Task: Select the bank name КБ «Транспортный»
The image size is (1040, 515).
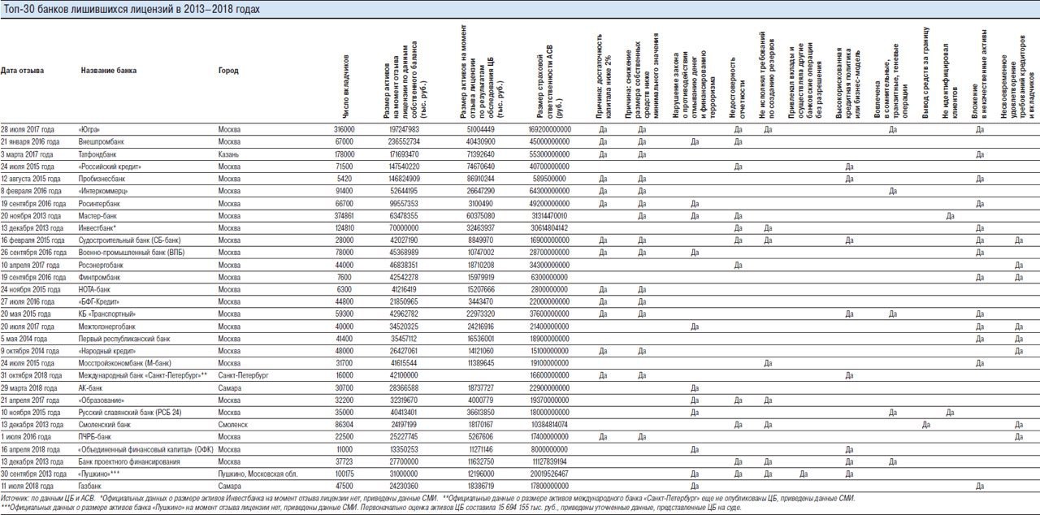Action: coord(106,314)
